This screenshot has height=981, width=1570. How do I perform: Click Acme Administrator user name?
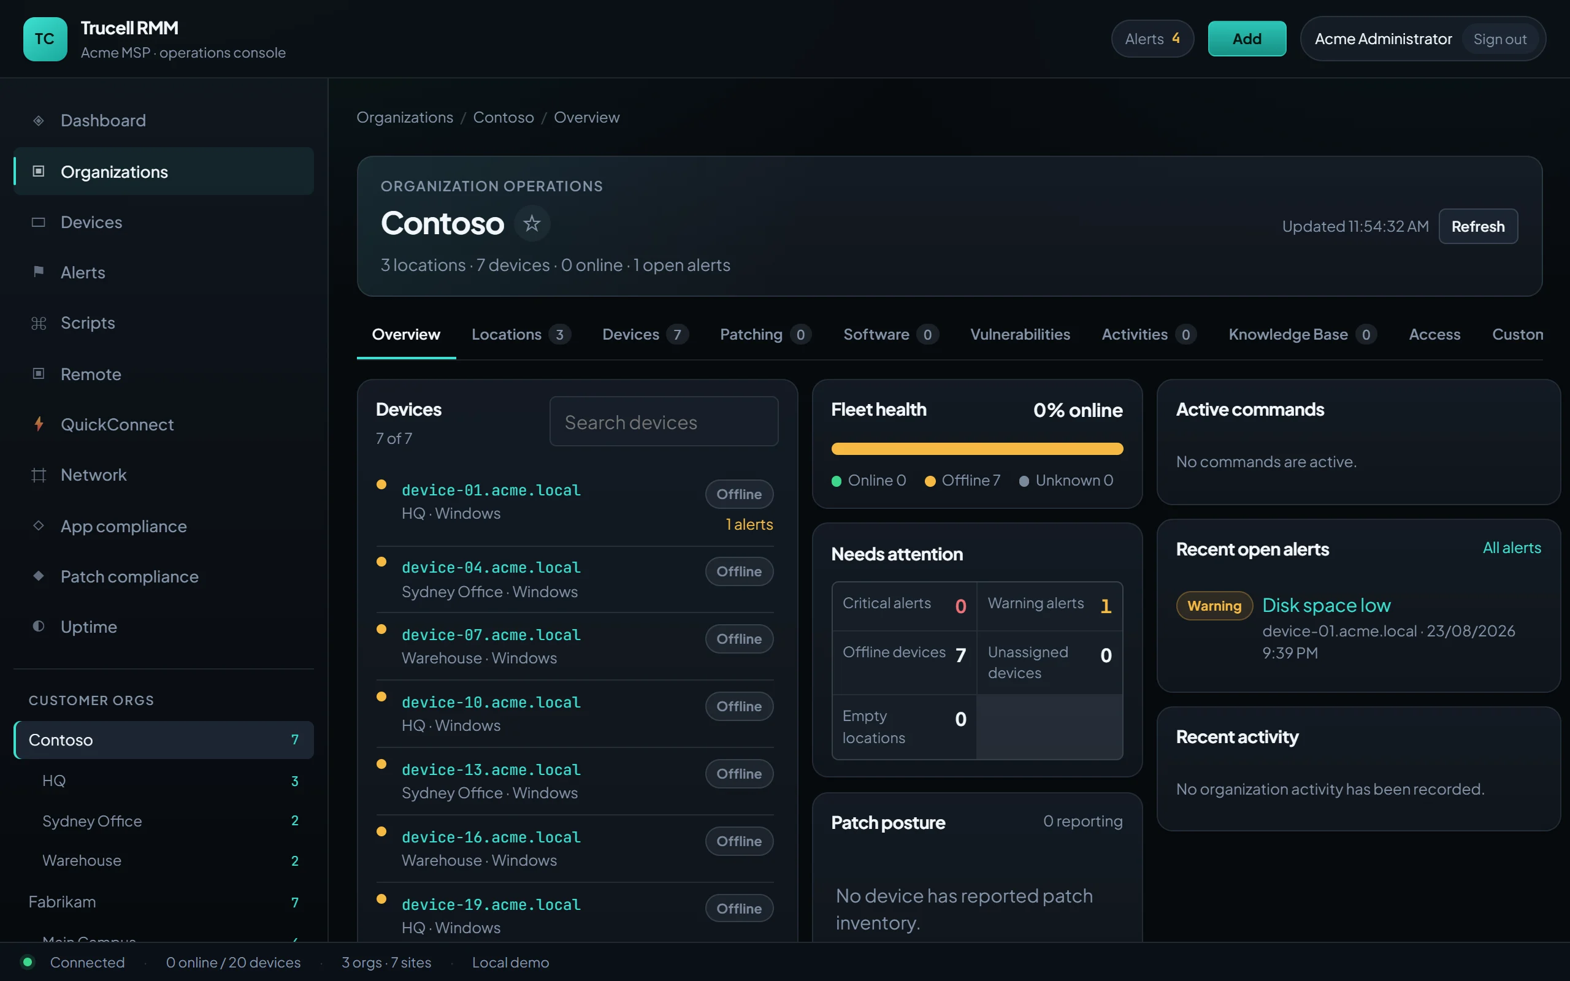(1383, 39)
